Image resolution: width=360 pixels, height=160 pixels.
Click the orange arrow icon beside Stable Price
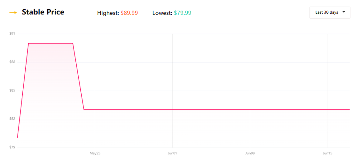pyautogui.click(x=13, y=13)
